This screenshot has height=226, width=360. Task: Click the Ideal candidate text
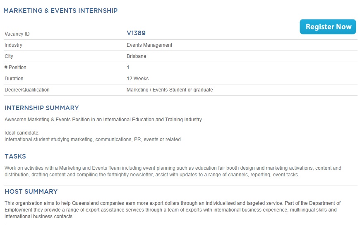(x=22, y=133)
